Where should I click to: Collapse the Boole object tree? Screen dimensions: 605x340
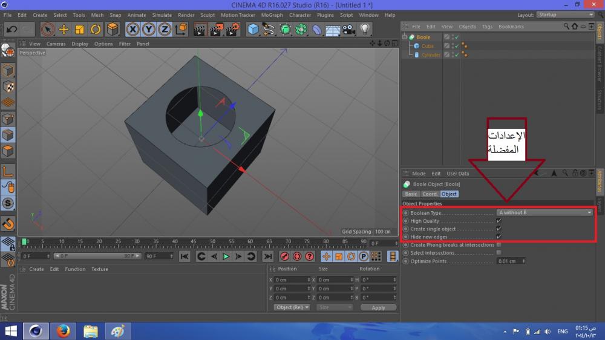(x=405, y=38)
